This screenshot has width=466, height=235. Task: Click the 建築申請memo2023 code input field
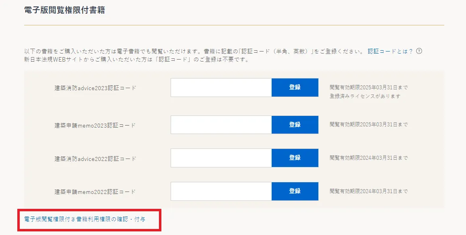221,124
